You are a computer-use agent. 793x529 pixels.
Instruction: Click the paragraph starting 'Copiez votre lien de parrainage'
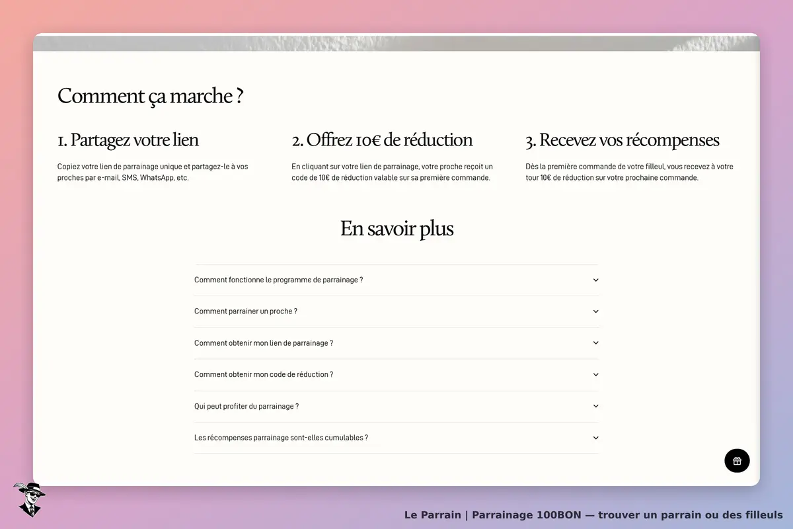[x=153, y=172]
